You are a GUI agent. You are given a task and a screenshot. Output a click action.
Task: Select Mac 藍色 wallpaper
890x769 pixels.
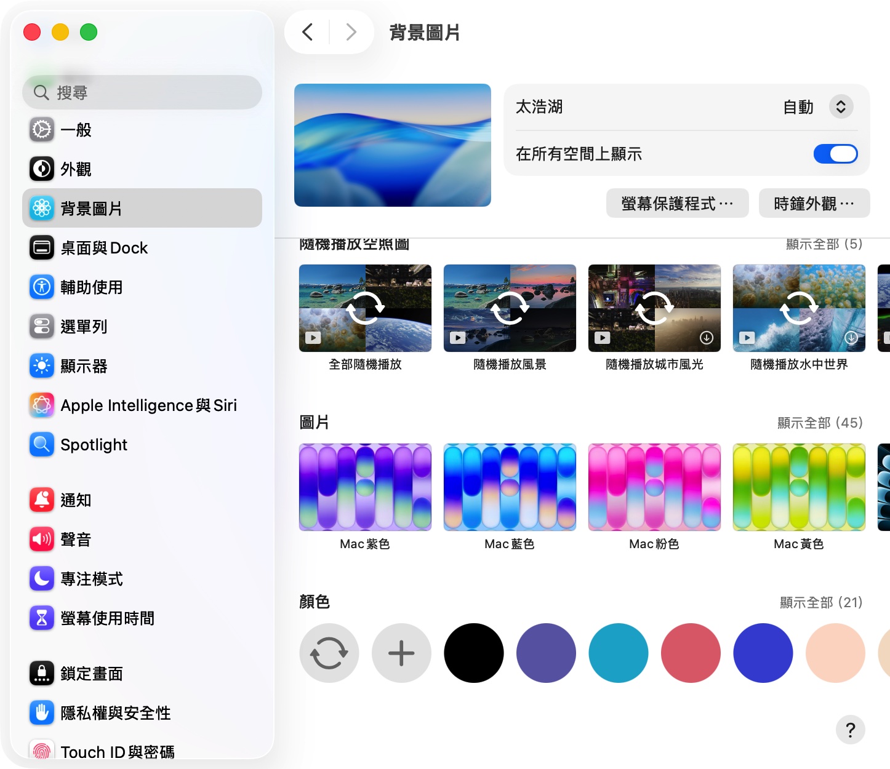pos(510,487)
